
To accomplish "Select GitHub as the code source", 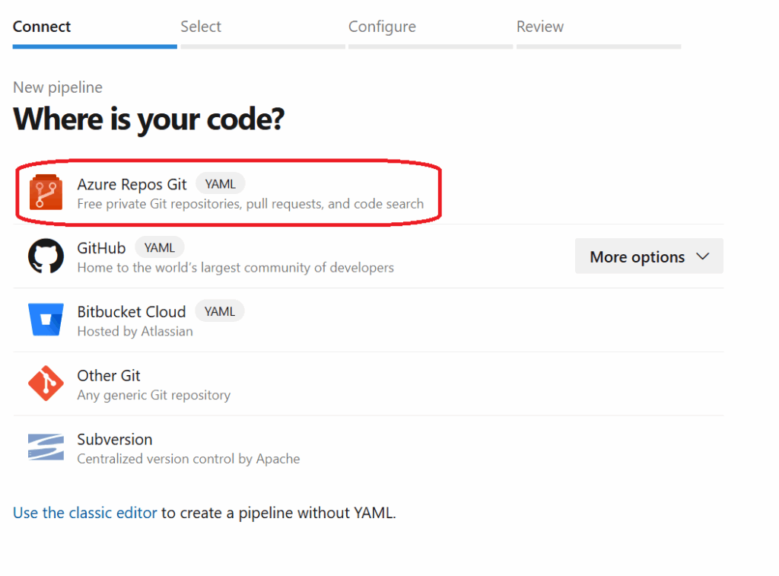I will [101, 248].
